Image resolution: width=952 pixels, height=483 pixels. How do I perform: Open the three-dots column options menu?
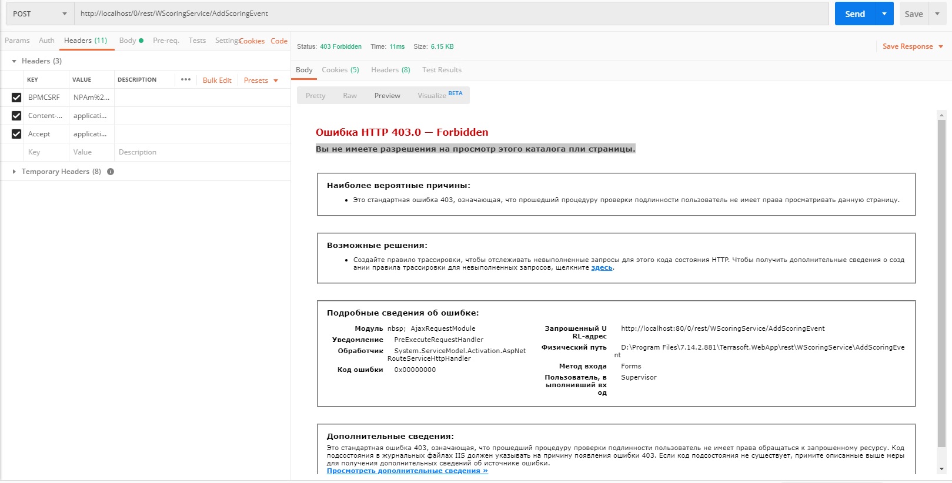click(x=186, y=79)
